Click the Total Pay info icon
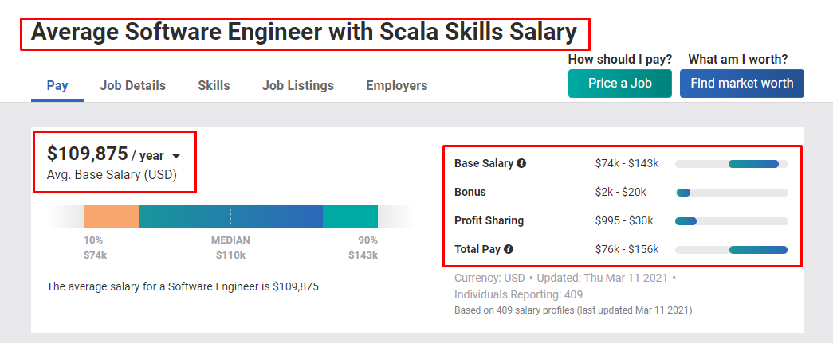Screen dimensions: 833x343 (509, 248)
